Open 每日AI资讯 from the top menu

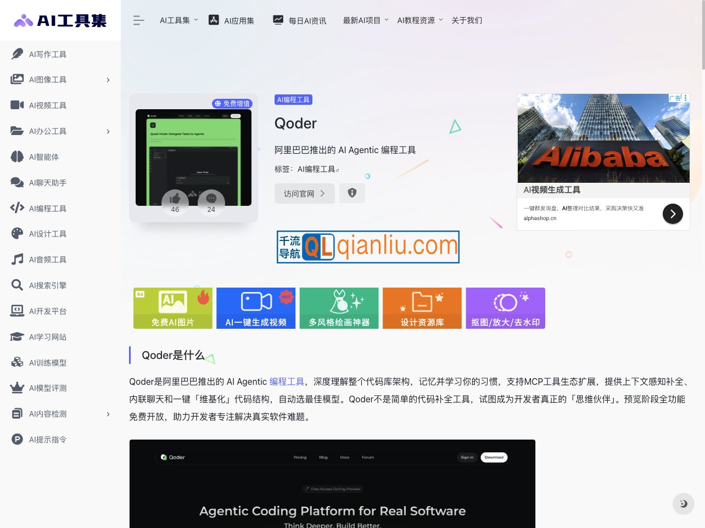coord(300,20)
